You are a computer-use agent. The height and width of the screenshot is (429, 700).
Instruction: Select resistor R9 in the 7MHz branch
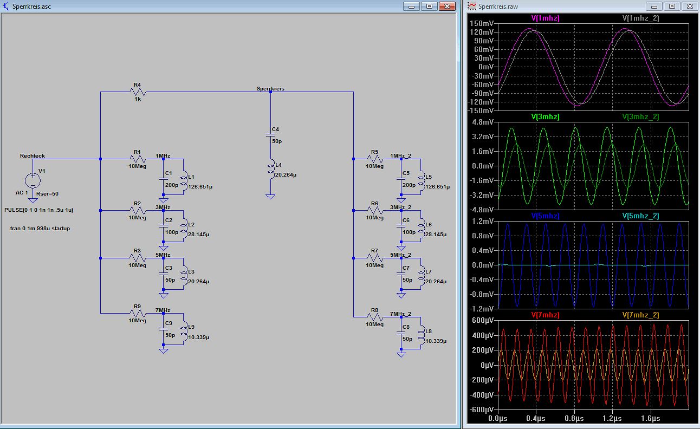point(137,313)
